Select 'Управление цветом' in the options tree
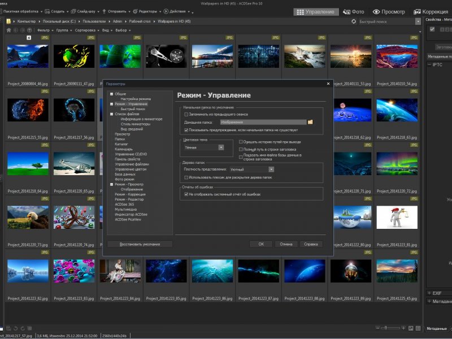Viewport: 452px width, 339px height. tap(131, 169)
